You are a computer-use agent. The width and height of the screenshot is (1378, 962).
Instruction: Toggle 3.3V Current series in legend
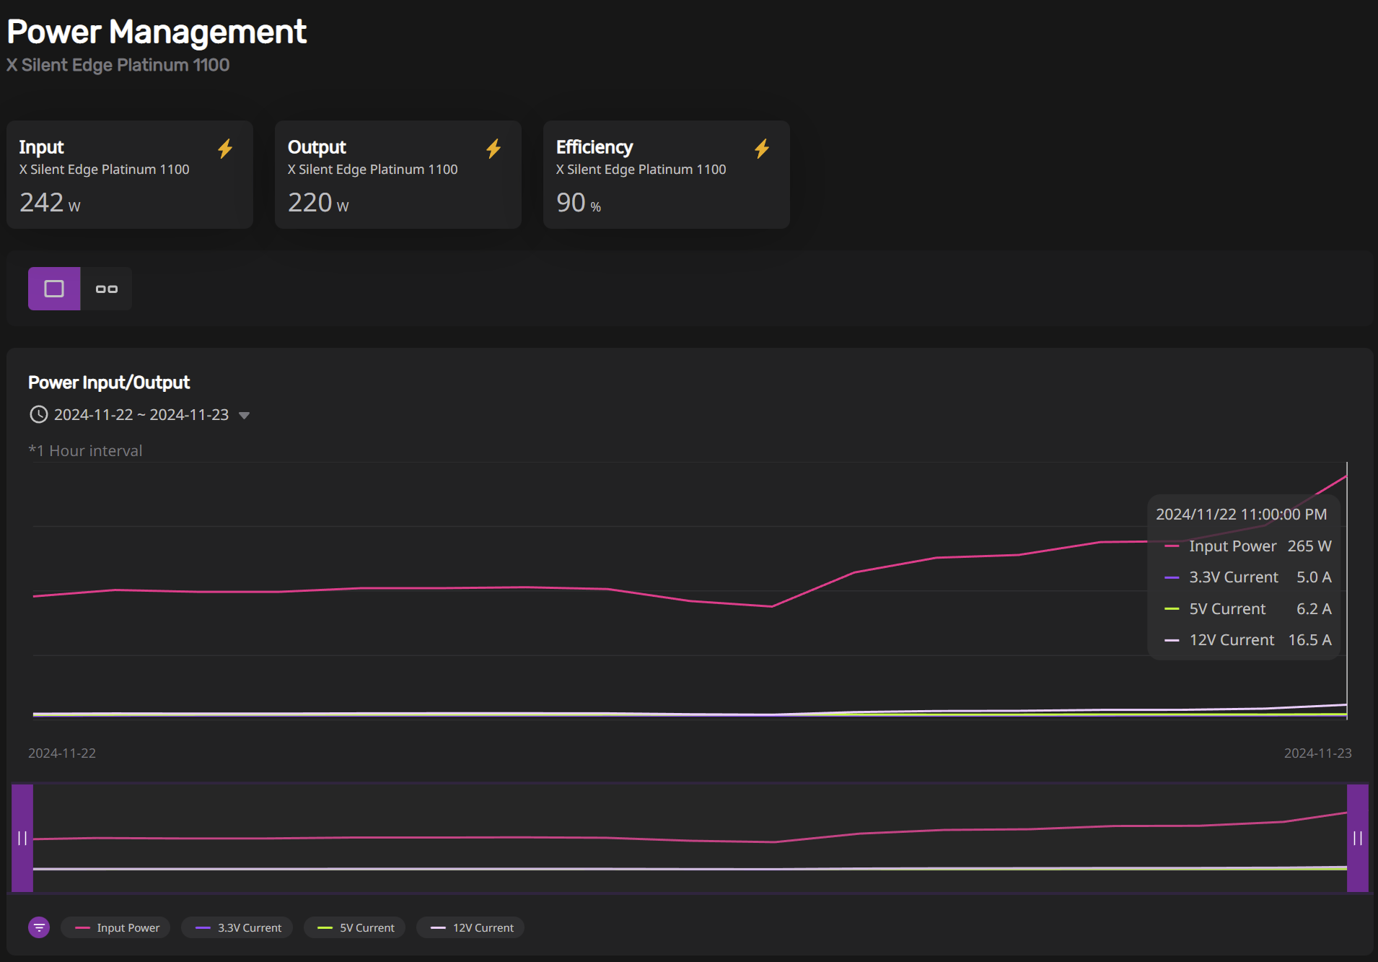click(237, 927)
